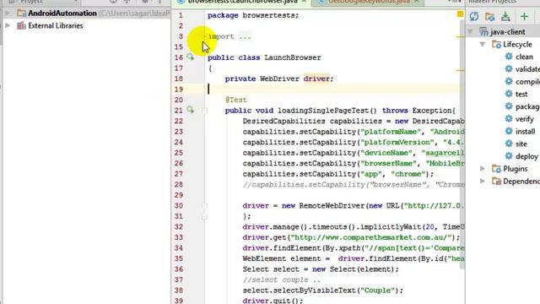Click the comparethemarket.com.au URL string
Image resolution: width=540 pixels, height=304 pixels.
click(x=371, y=237)
